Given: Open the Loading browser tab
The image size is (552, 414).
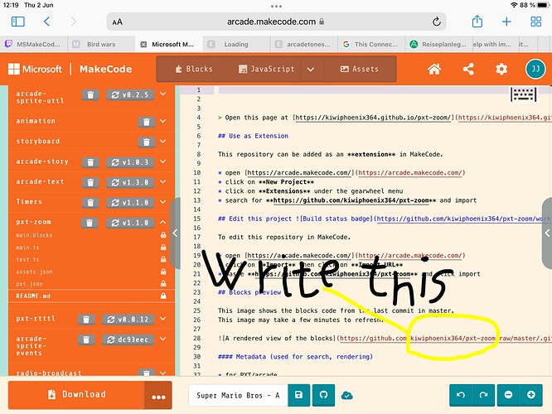Looking at the screenshot, I should coord(236,45).
